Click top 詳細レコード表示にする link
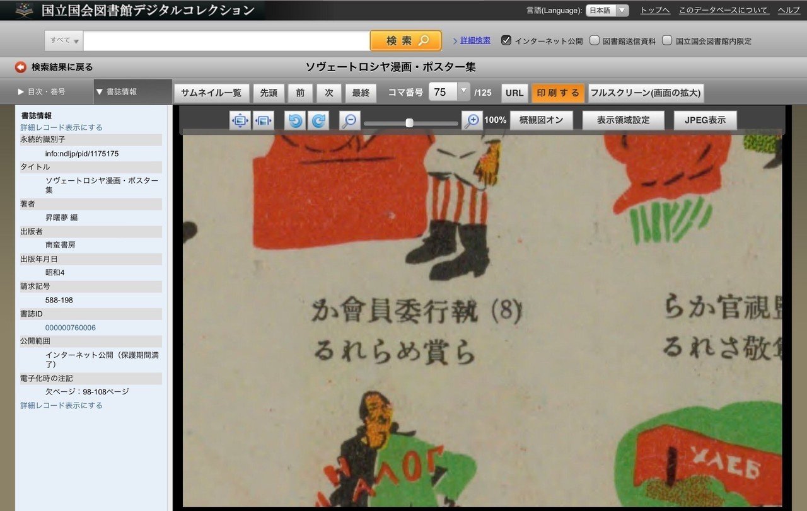The height and width of the screenshot is (511, 807). (x=61, y=127)
